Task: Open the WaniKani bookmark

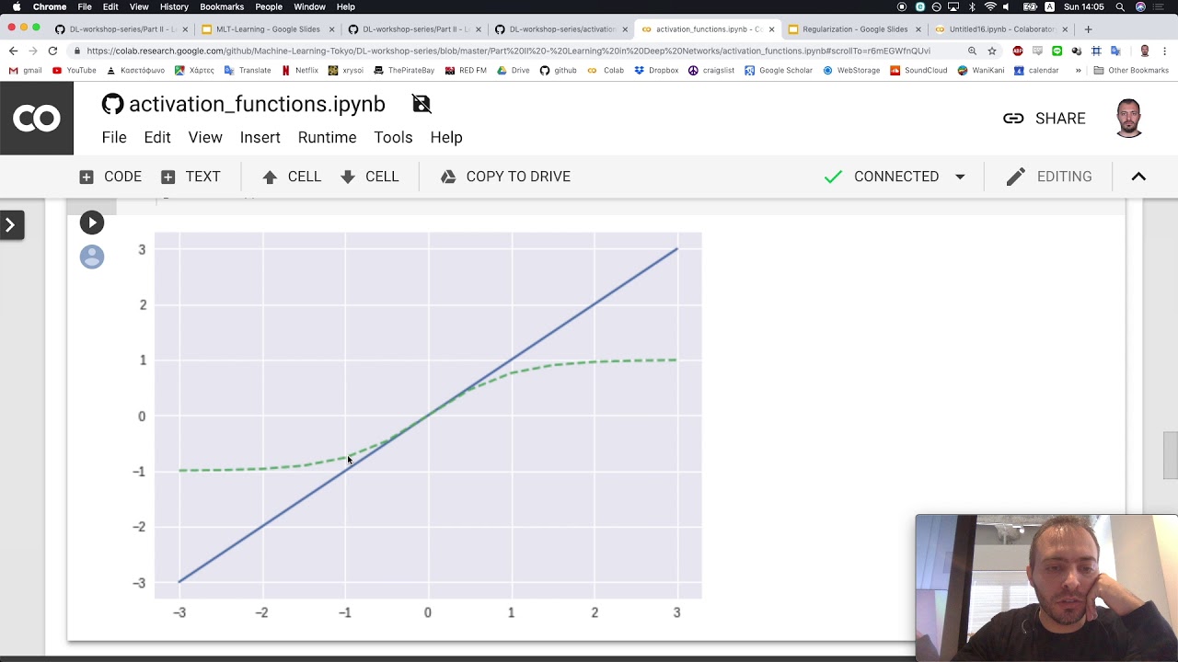Action: (981, 70)
